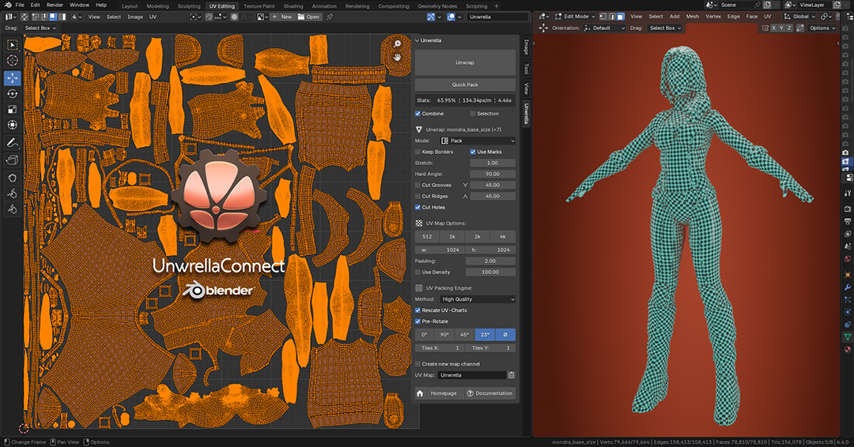Image resolution: width=854 pixels, height=447 pixels.
Task: Open the 3D viewport Drag Select Box dropdown
Action: 665,28
